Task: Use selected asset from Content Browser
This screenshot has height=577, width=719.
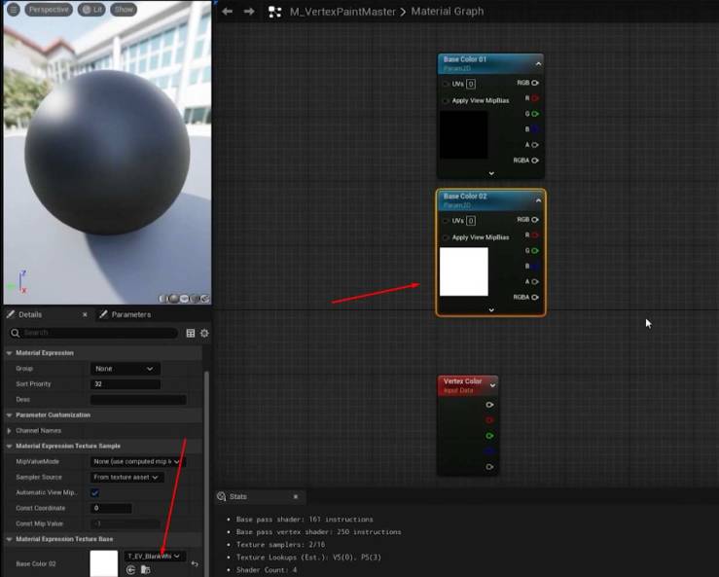Action: click(131, 569)
